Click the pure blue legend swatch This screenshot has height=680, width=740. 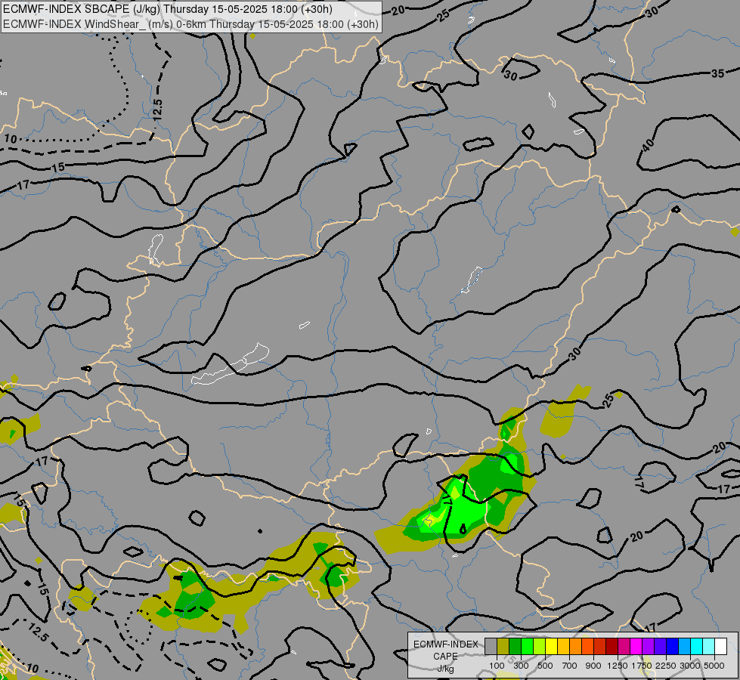673,647
